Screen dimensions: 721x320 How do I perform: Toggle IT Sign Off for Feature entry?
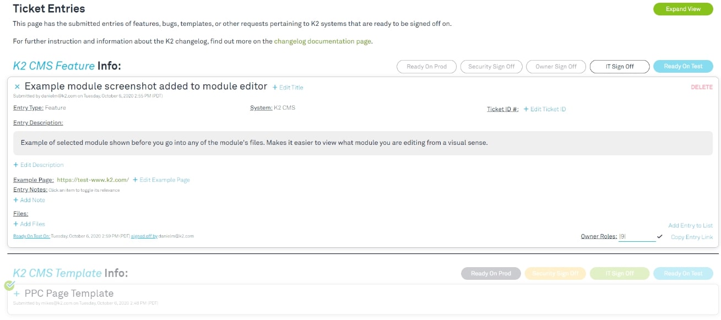[x=620, y=67]
